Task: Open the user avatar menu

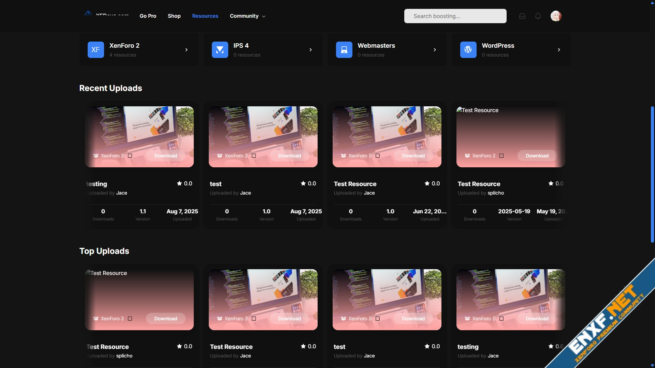Action: point(556,16)
